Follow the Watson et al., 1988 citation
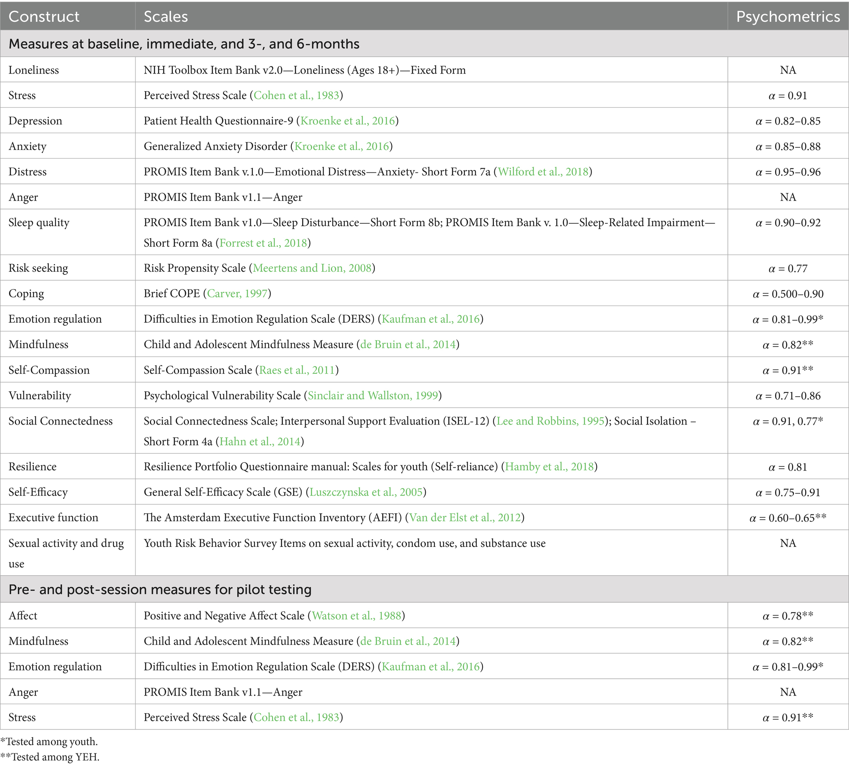This screenshot has width=849, height=767. pyautogui.click(x=356, y=616)
